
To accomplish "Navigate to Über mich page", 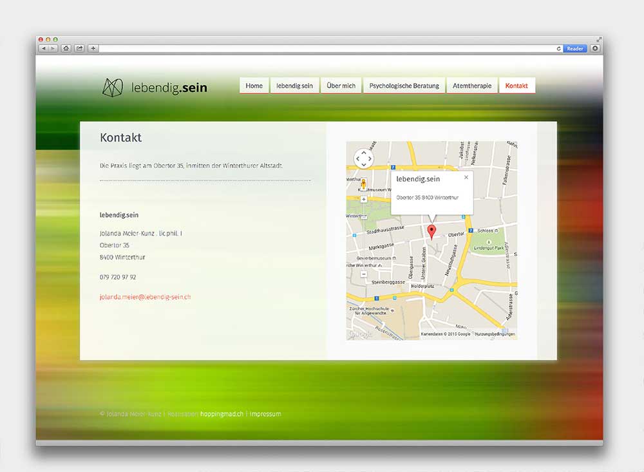I will pyautogui.click(x=341, y=86).
